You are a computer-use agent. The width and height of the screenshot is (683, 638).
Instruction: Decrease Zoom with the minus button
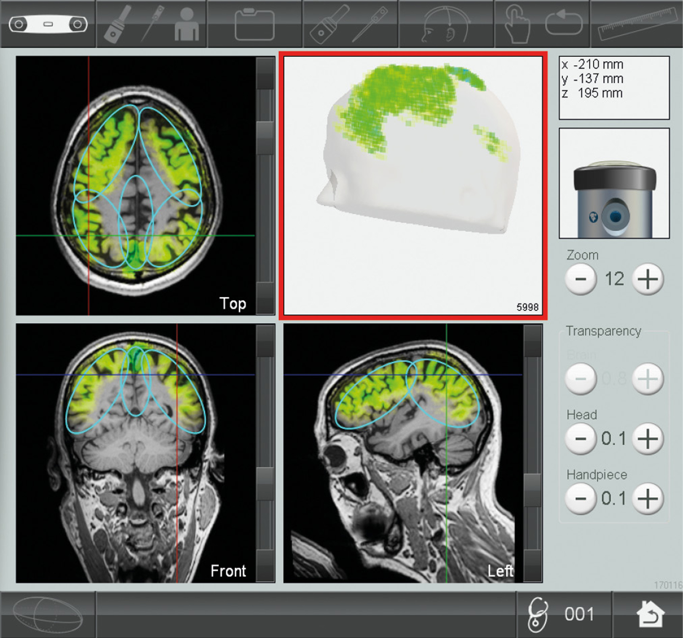click(581, 279)
